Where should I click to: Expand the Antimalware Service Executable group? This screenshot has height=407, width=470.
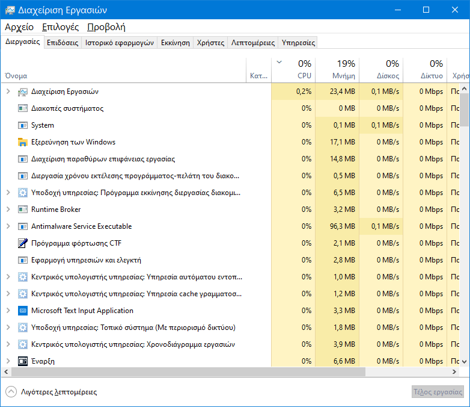(8, 226)
